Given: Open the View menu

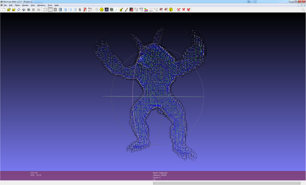Looking at the screenshot, I should 33,5.
